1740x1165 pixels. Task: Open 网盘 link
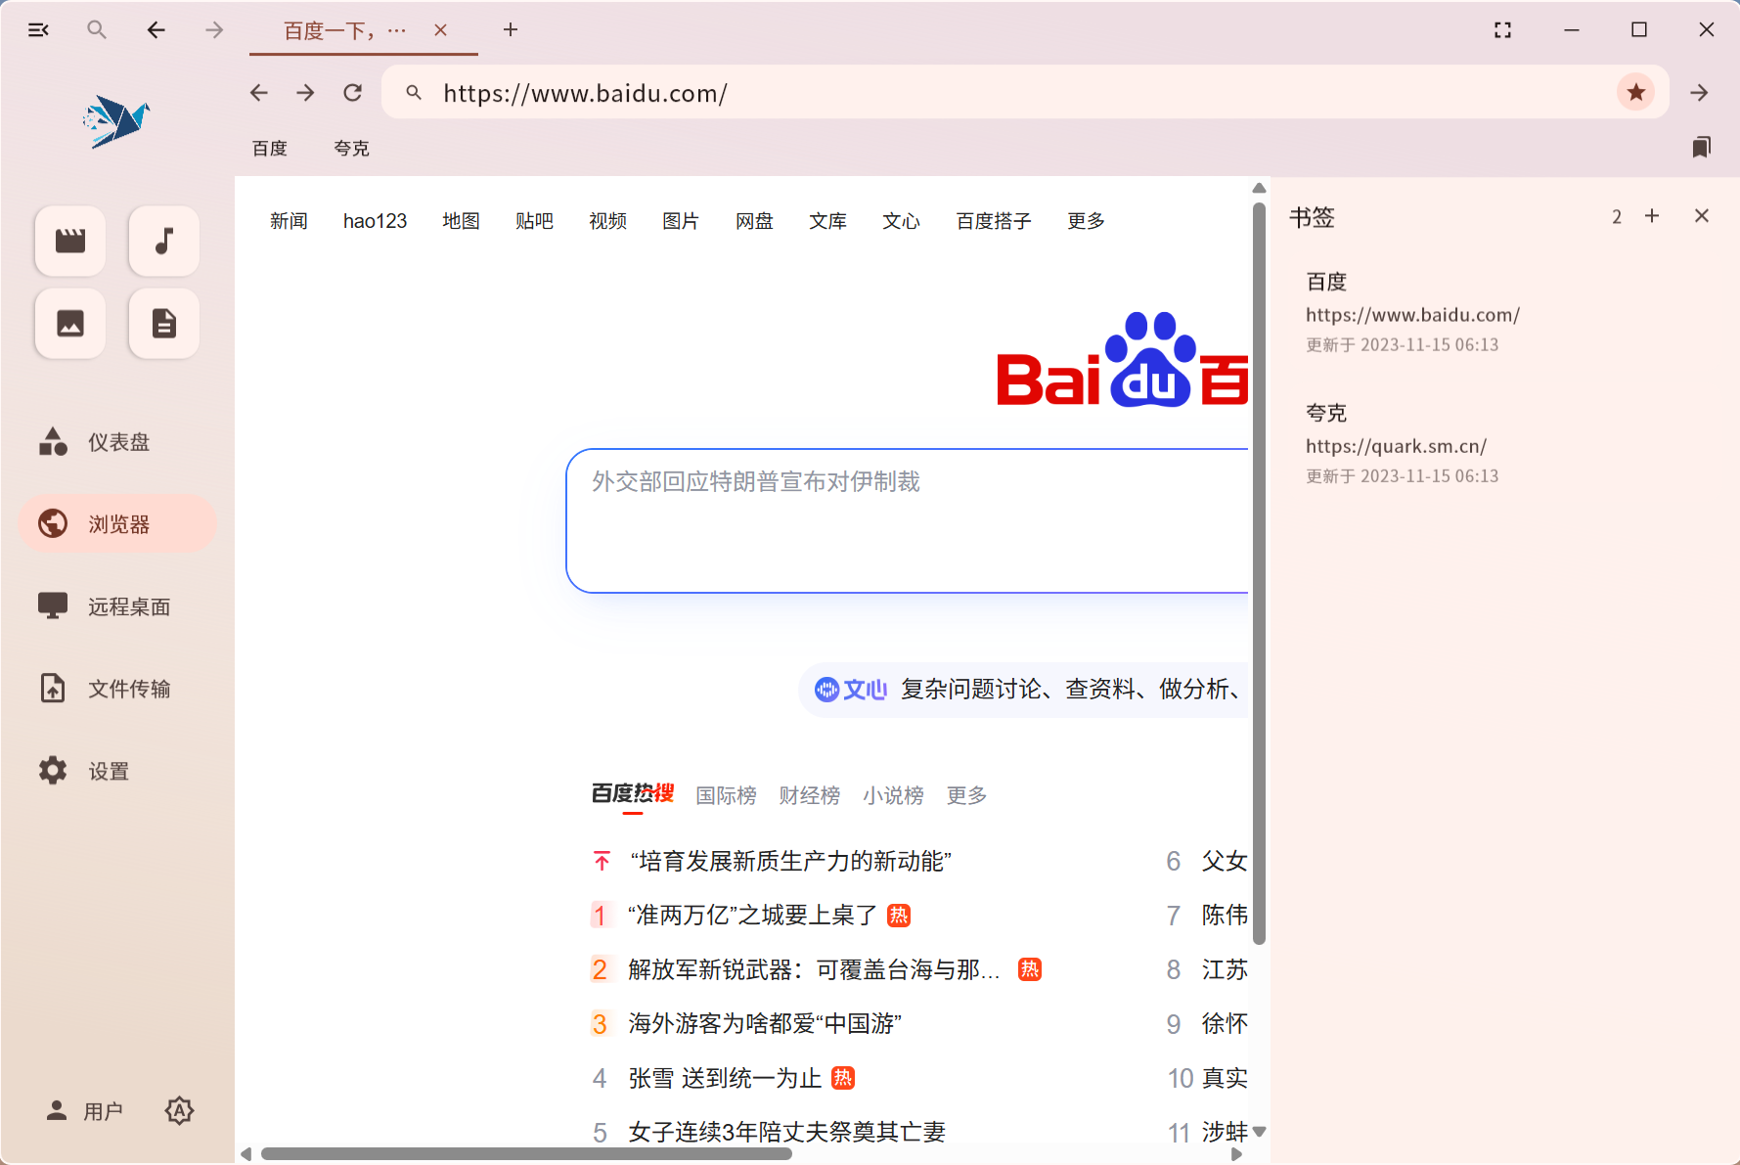tap(754, 221)
